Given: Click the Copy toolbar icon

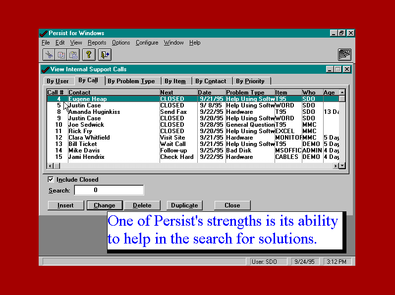Looking at the screenshot, I should 61,54.
